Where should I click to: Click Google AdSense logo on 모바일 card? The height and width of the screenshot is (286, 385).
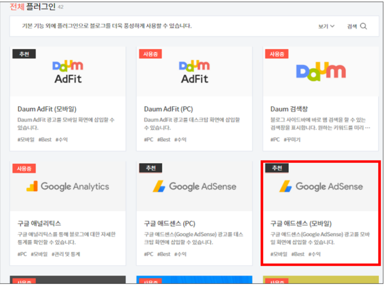[321, 186]
